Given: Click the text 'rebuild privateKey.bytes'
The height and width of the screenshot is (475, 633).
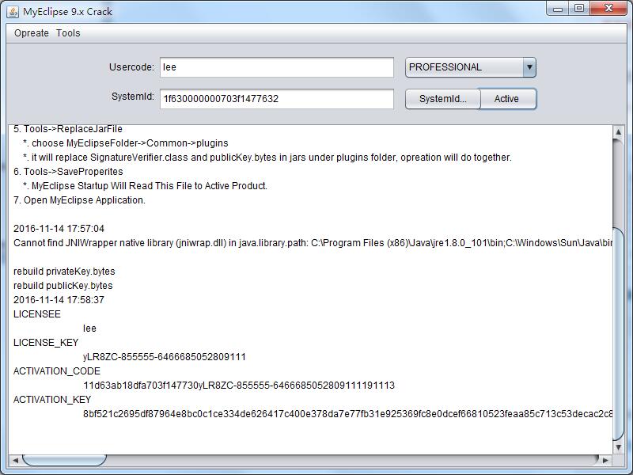Looking at the screenshot, I should (x=64, y=272).
